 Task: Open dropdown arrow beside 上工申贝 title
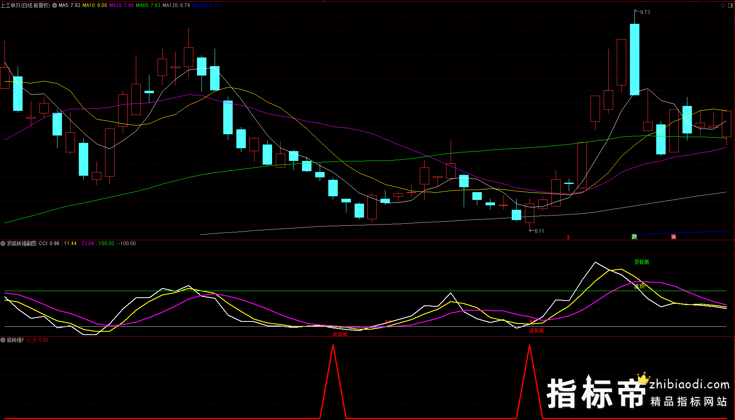click(55, 5)
